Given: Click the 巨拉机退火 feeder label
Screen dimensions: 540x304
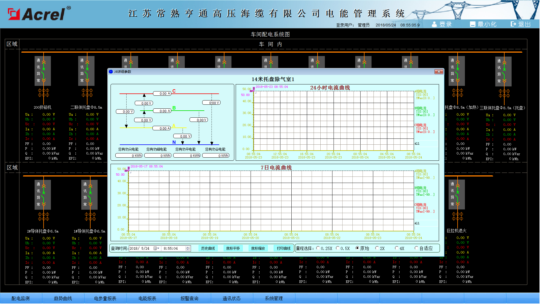Looking at the screenshot, I should (456, 231).
